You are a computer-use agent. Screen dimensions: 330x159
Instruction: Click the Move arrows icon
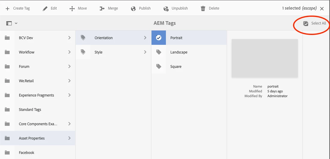click(x=72, y=9)
